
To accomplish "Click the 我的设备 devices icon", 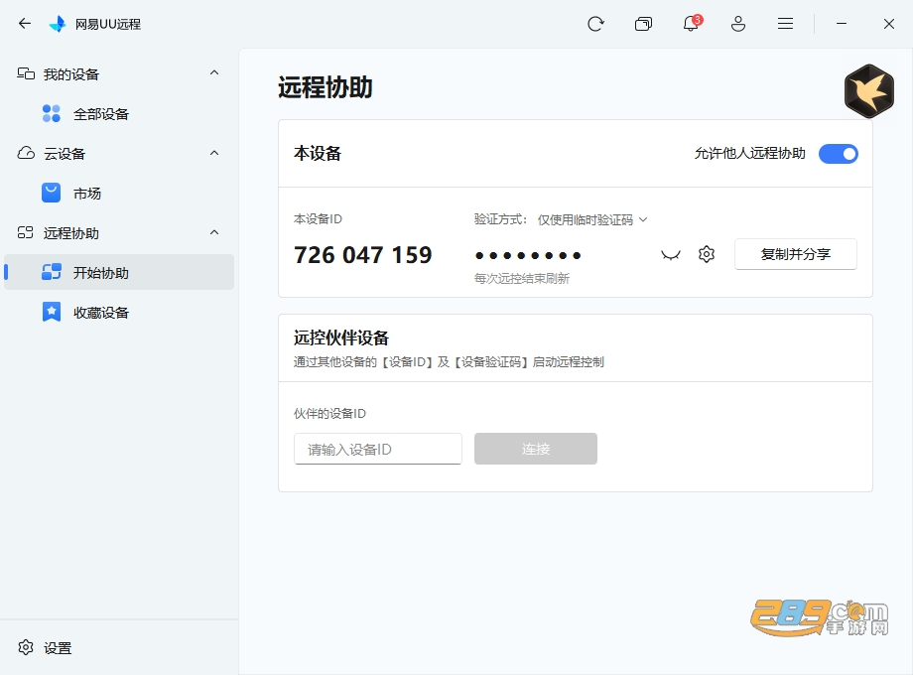I will [x=26, y=73].
